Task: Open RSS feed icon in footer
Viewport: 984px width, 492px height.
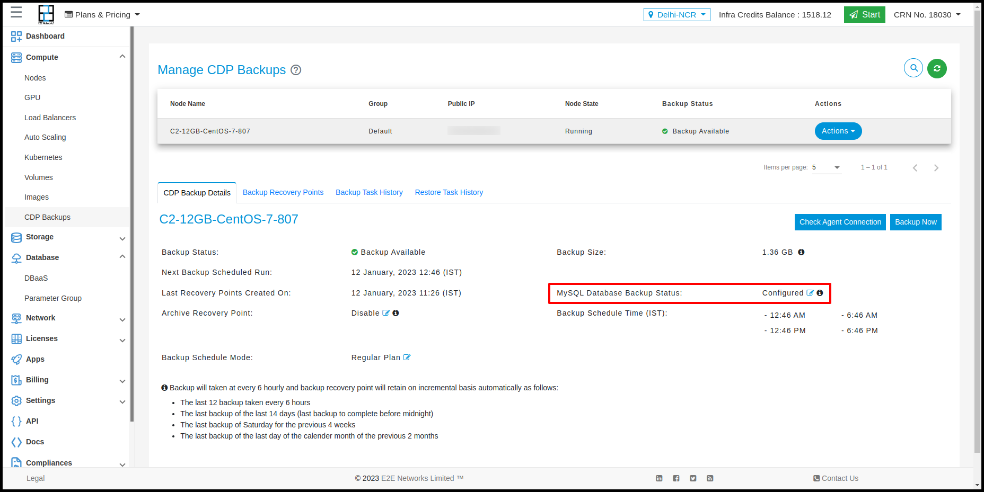Action: pyautogui.click(x=710, y=478)
